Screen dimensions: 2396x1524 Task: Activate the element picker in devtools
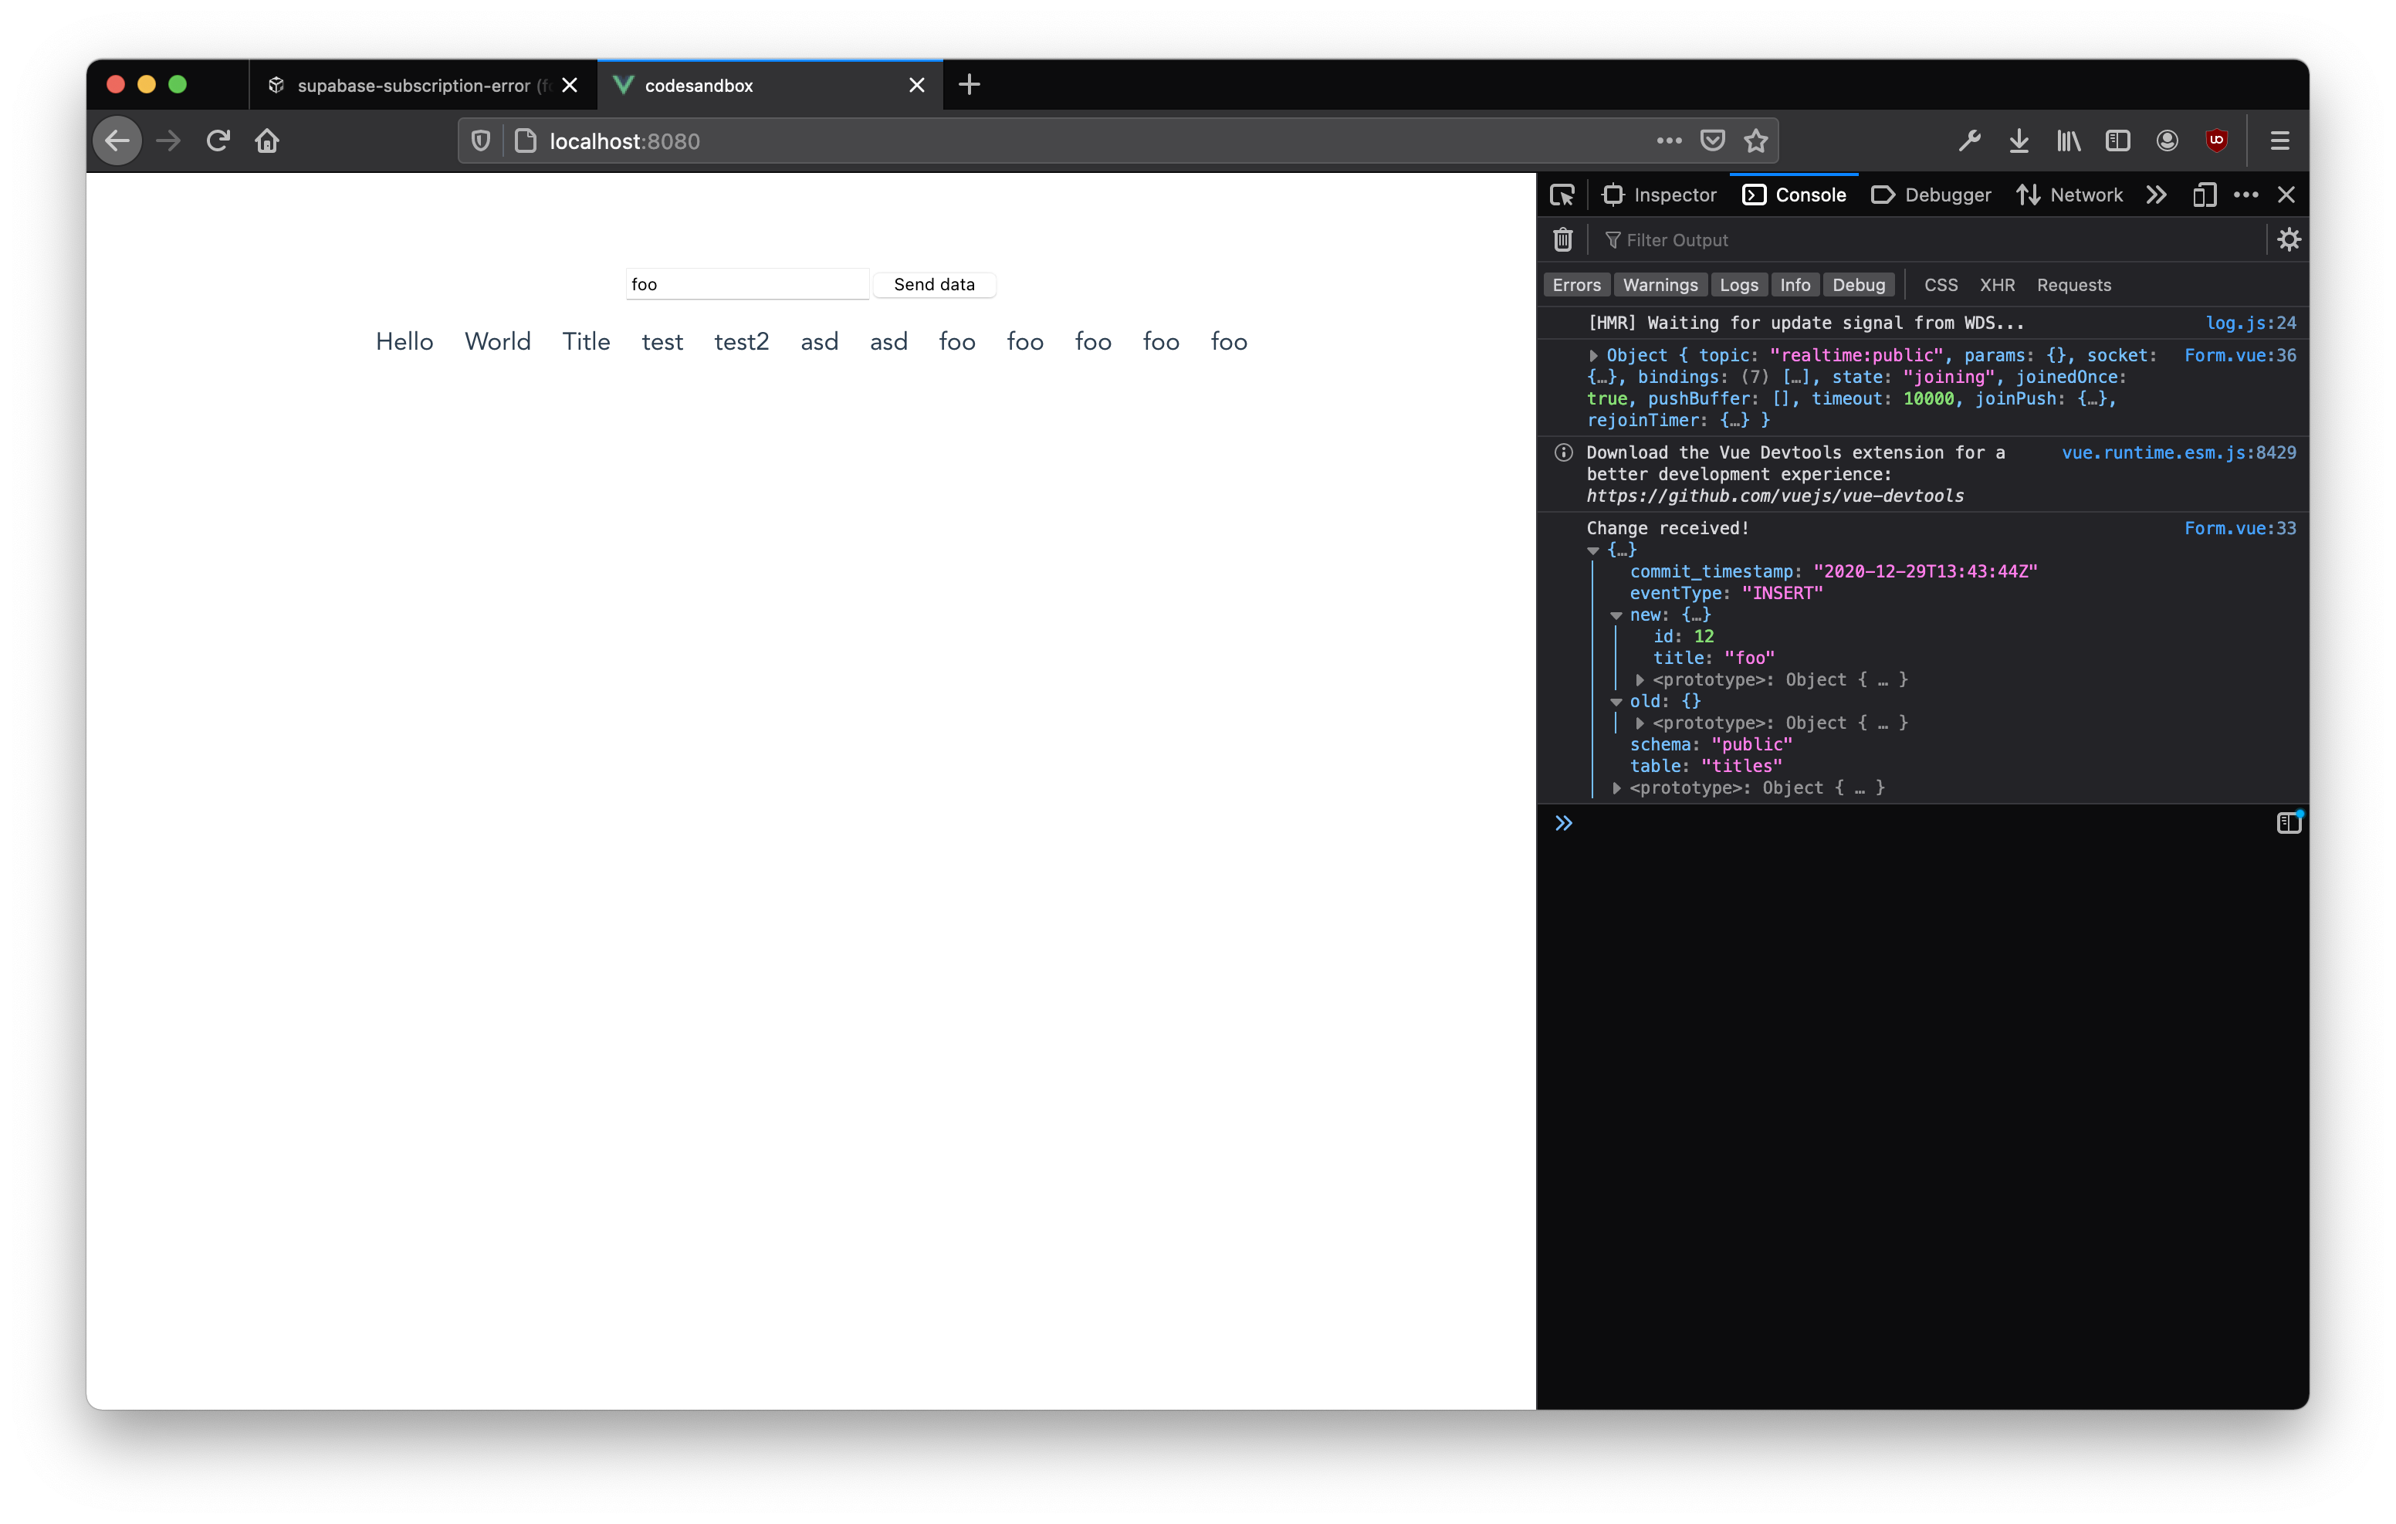click(1562, 195)
